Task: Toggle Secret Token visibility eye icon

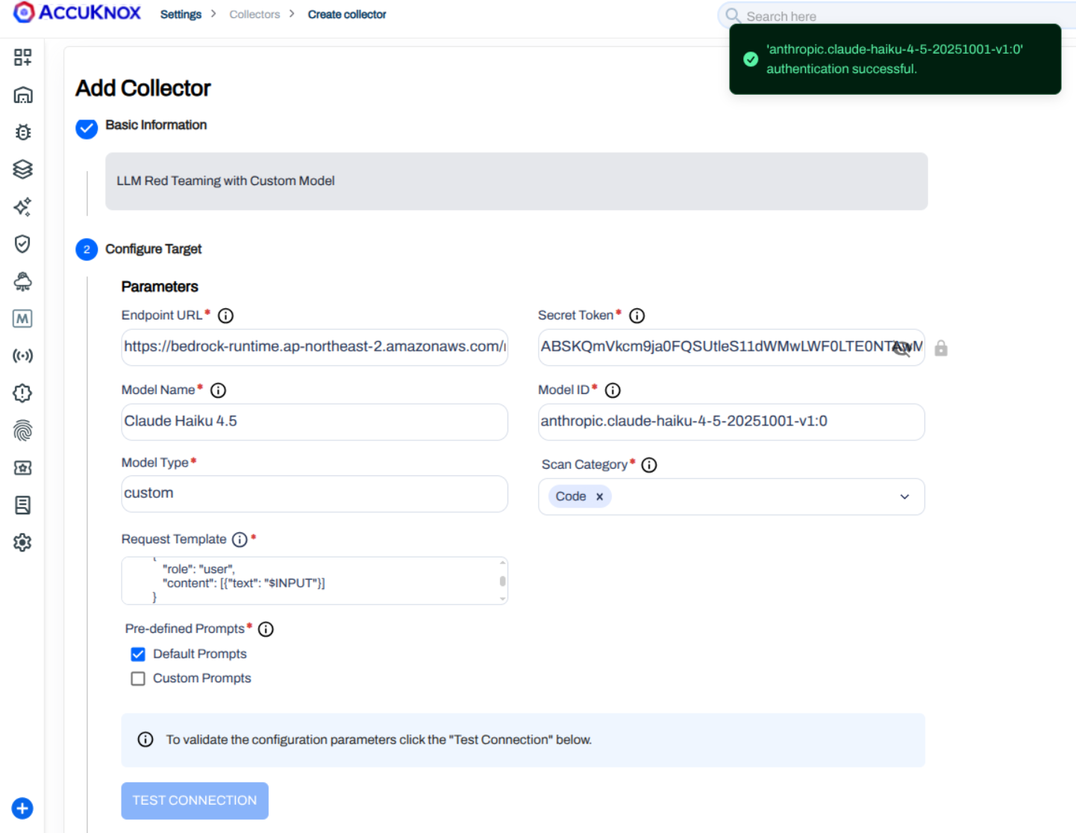Action: coord(901,348)
